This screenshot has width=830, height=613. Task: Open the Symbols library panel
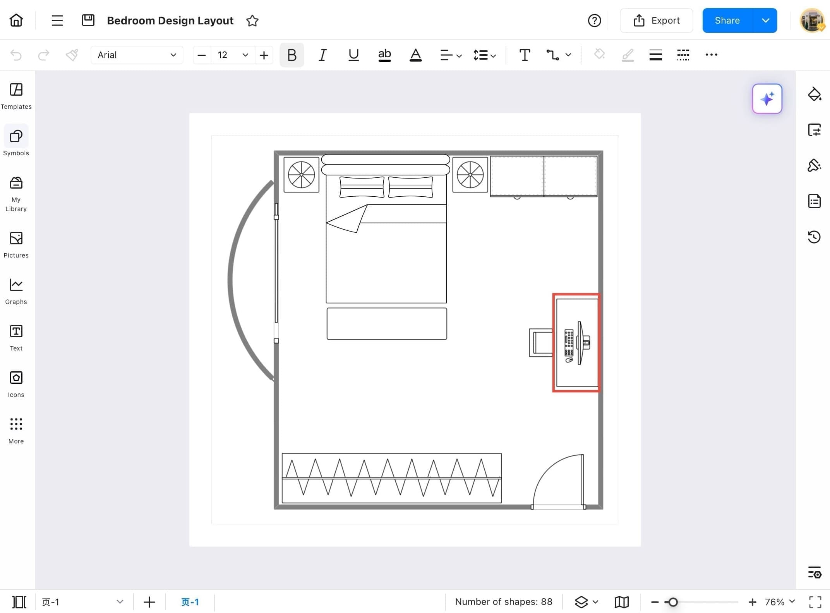click(15, 141)
